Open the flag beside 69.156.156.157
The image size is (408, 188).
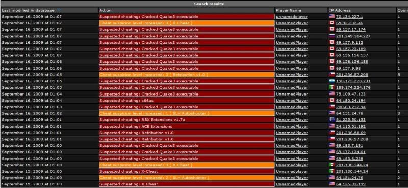coord(332,55)
